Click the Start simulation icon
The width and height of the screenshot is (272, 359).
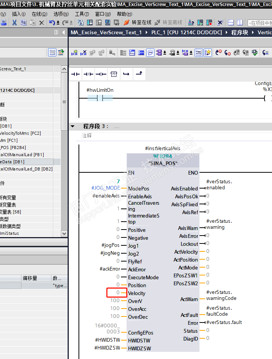108,23
